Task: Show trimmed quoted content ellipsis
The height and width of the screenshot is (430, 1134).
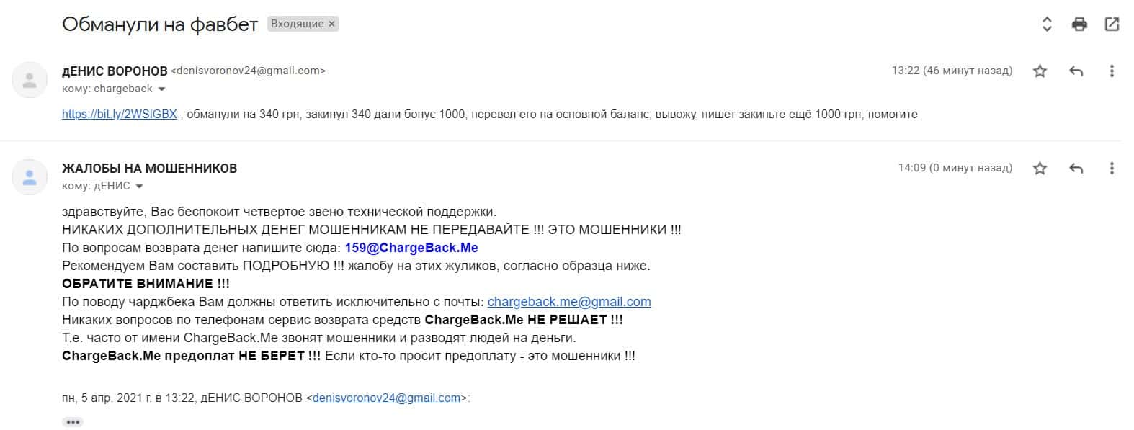Action: point(72,422)
